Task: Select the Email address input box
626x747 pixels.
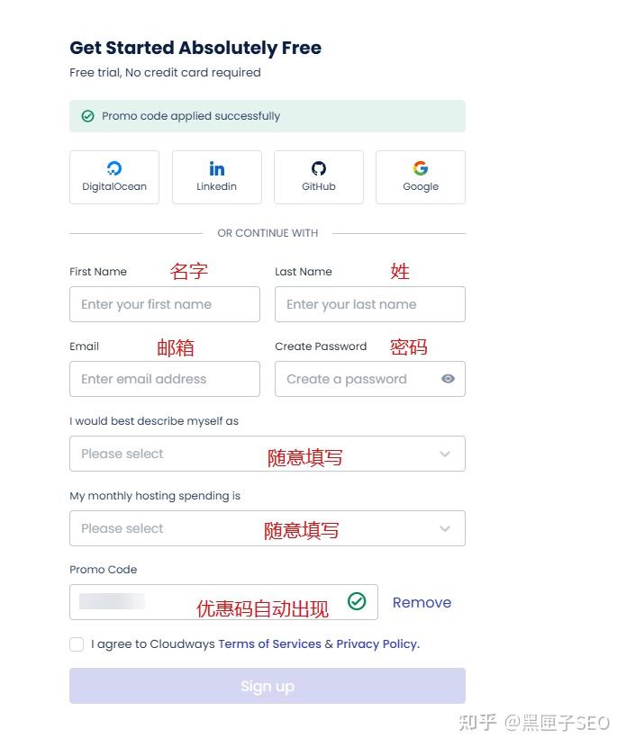Action: [x=165, y=379]
